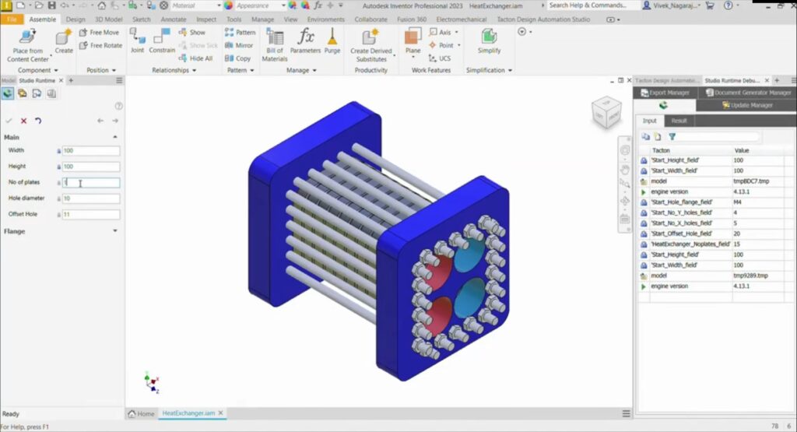797x432 pixels.
Task: Select the Copy component tool
Action: click(x=238, y=58)
